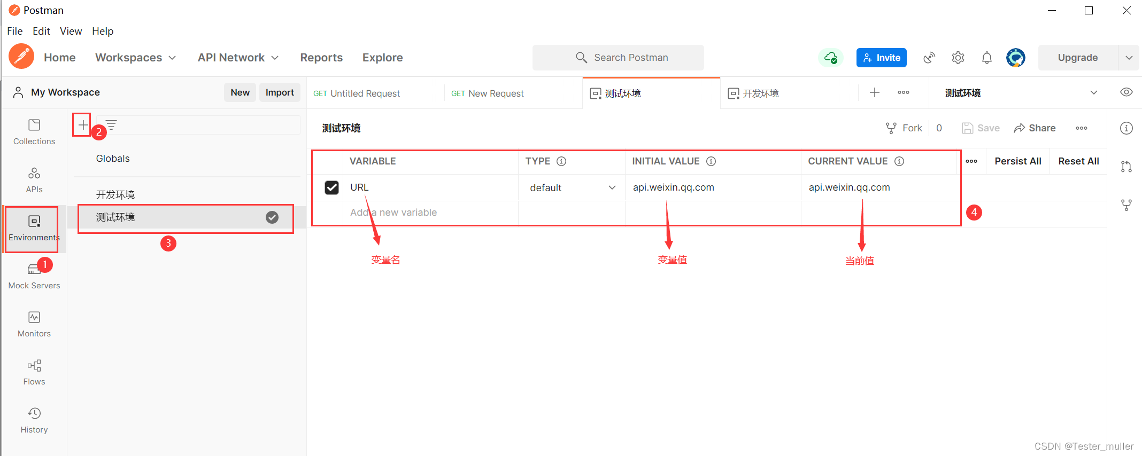The height and width of the screenshot is (456, 1142).
Task: Click the cloud sync status icon
Action: [830, 58]
